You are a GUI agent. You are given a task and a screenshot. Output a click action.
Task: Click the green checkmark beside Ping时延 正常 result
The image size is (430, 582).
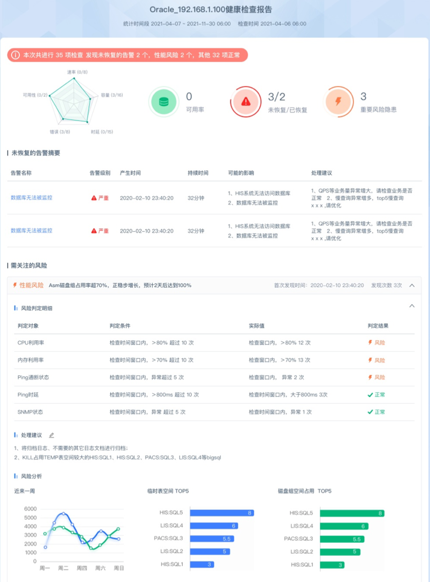(x=370, y=395)
